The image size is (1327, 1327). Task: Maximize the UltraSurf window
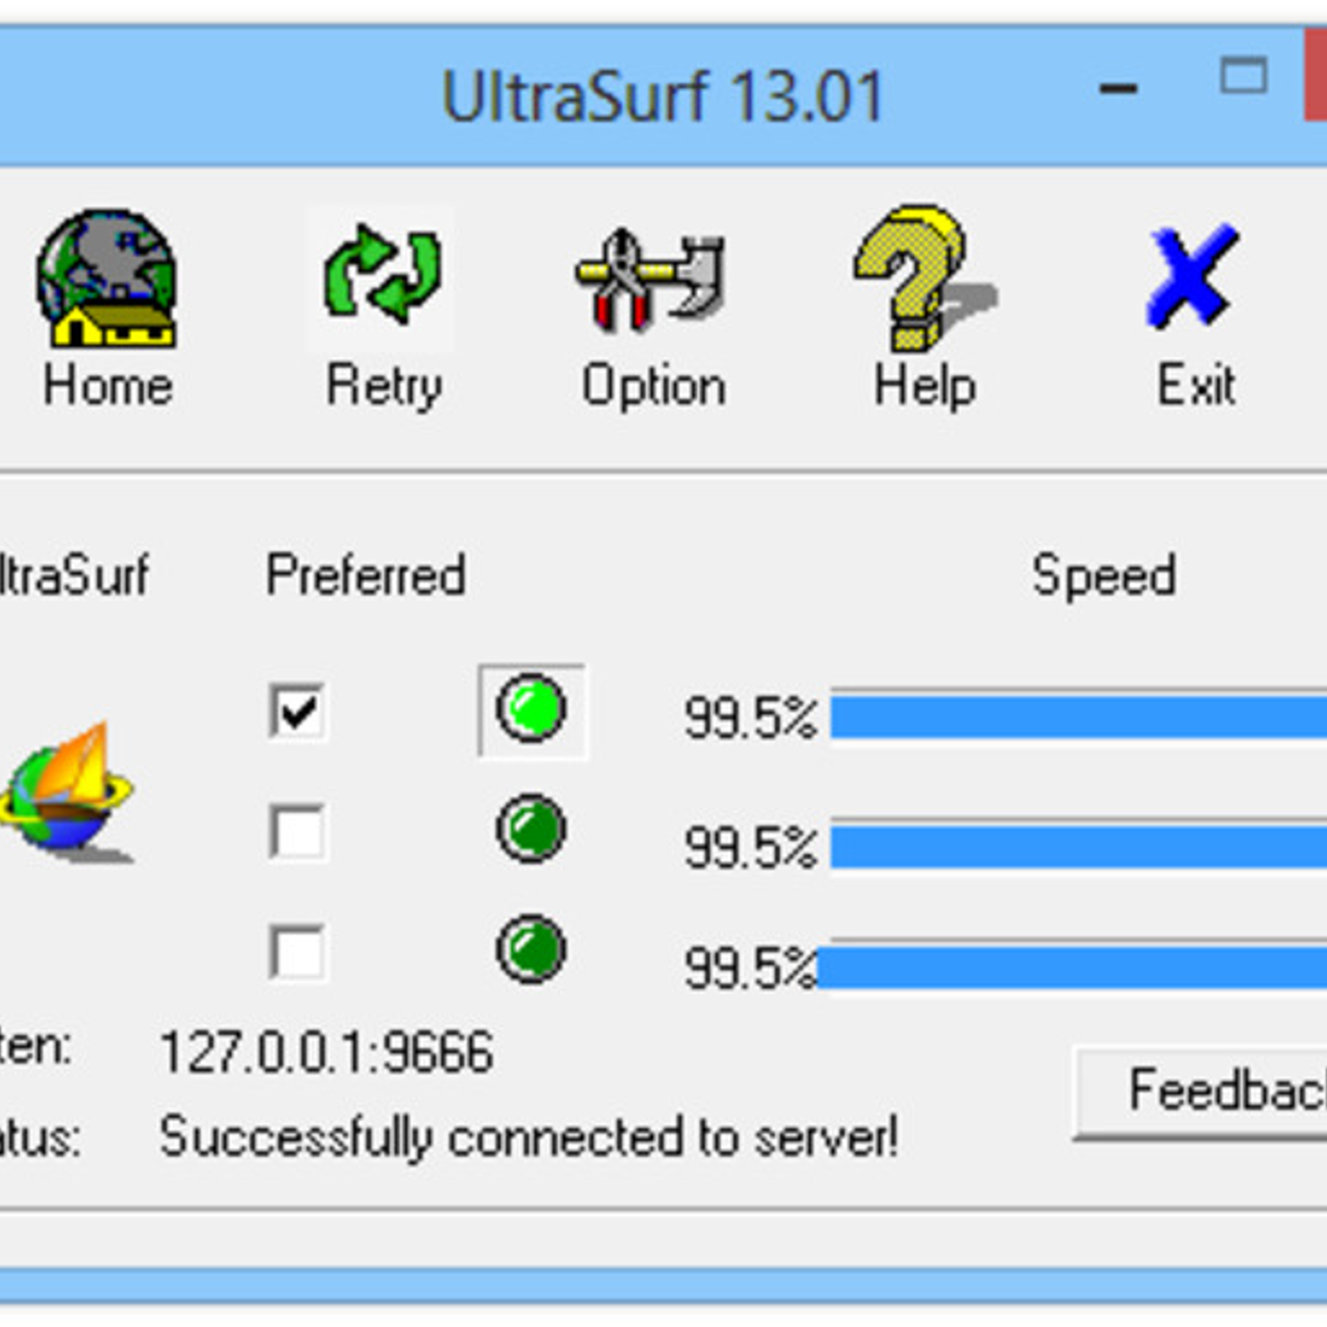point(1242,77)
